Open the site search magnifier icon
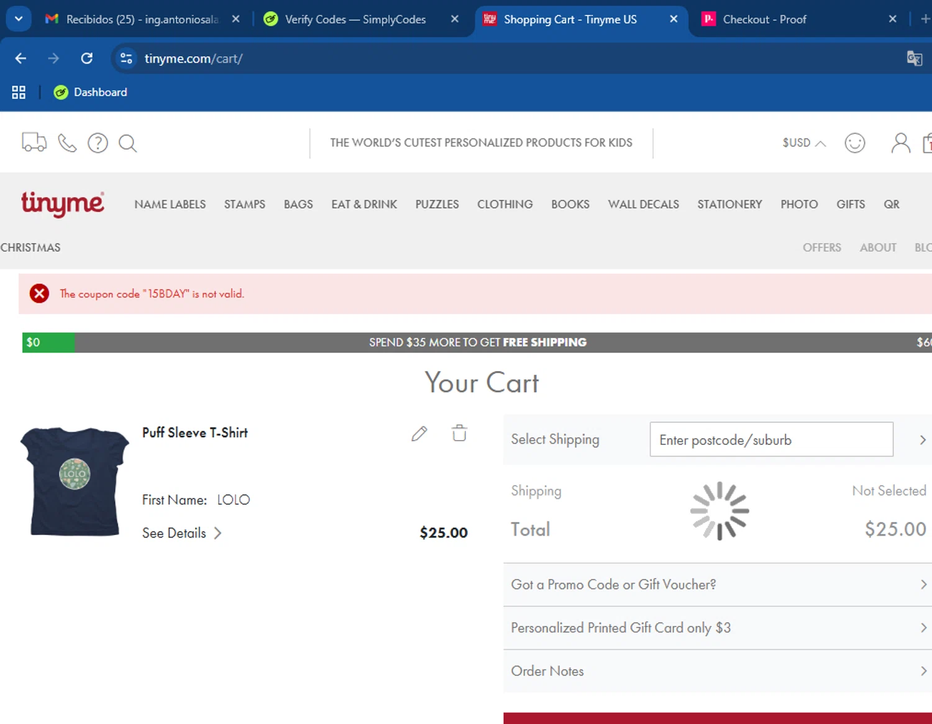932x724 pixels. click(127, 143)
